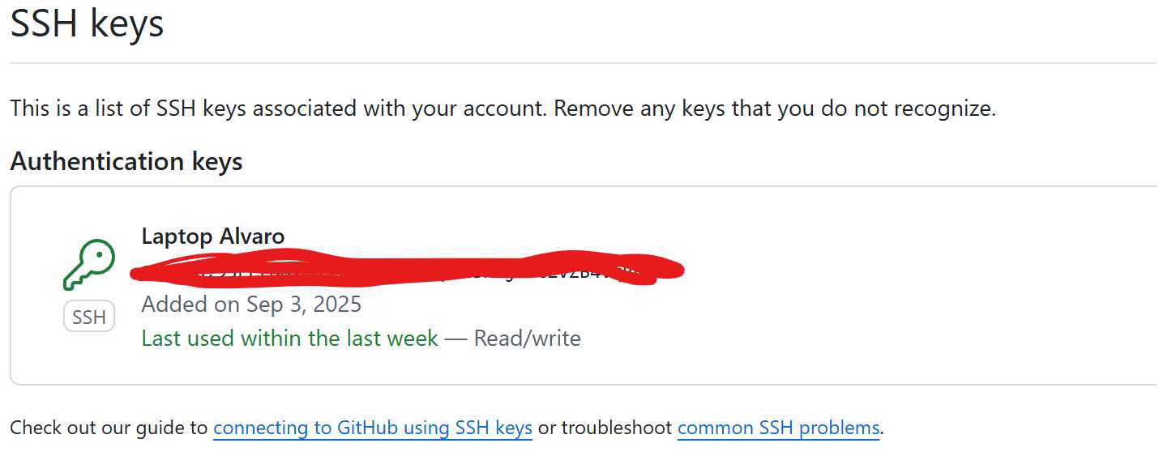Open the common SSH problems link
The image size is (1159, 456).
pyautogui.click(x=778, y=428)
